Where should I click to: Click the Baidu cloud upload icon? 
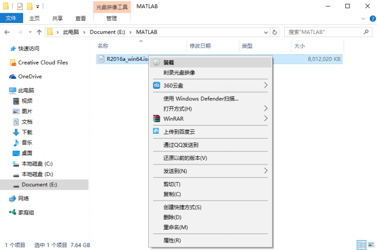(156, 131)
